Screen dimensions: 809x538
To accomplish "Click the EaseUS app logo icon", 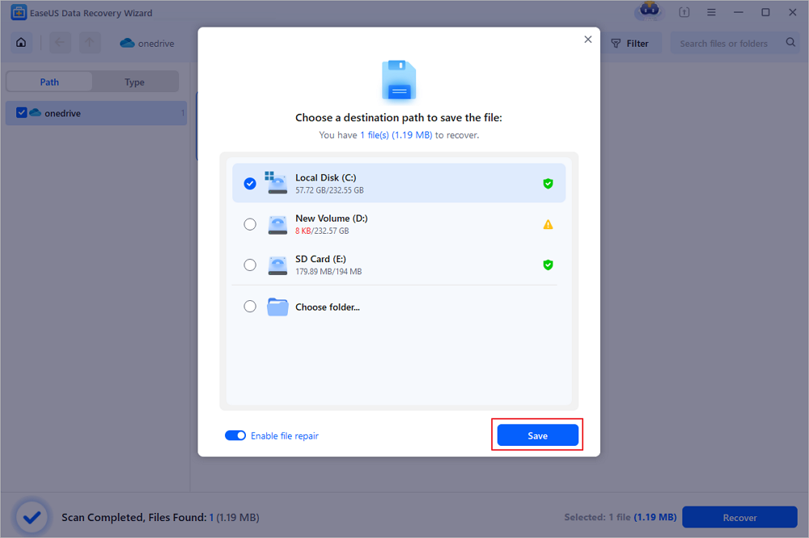I will (19, 12).
